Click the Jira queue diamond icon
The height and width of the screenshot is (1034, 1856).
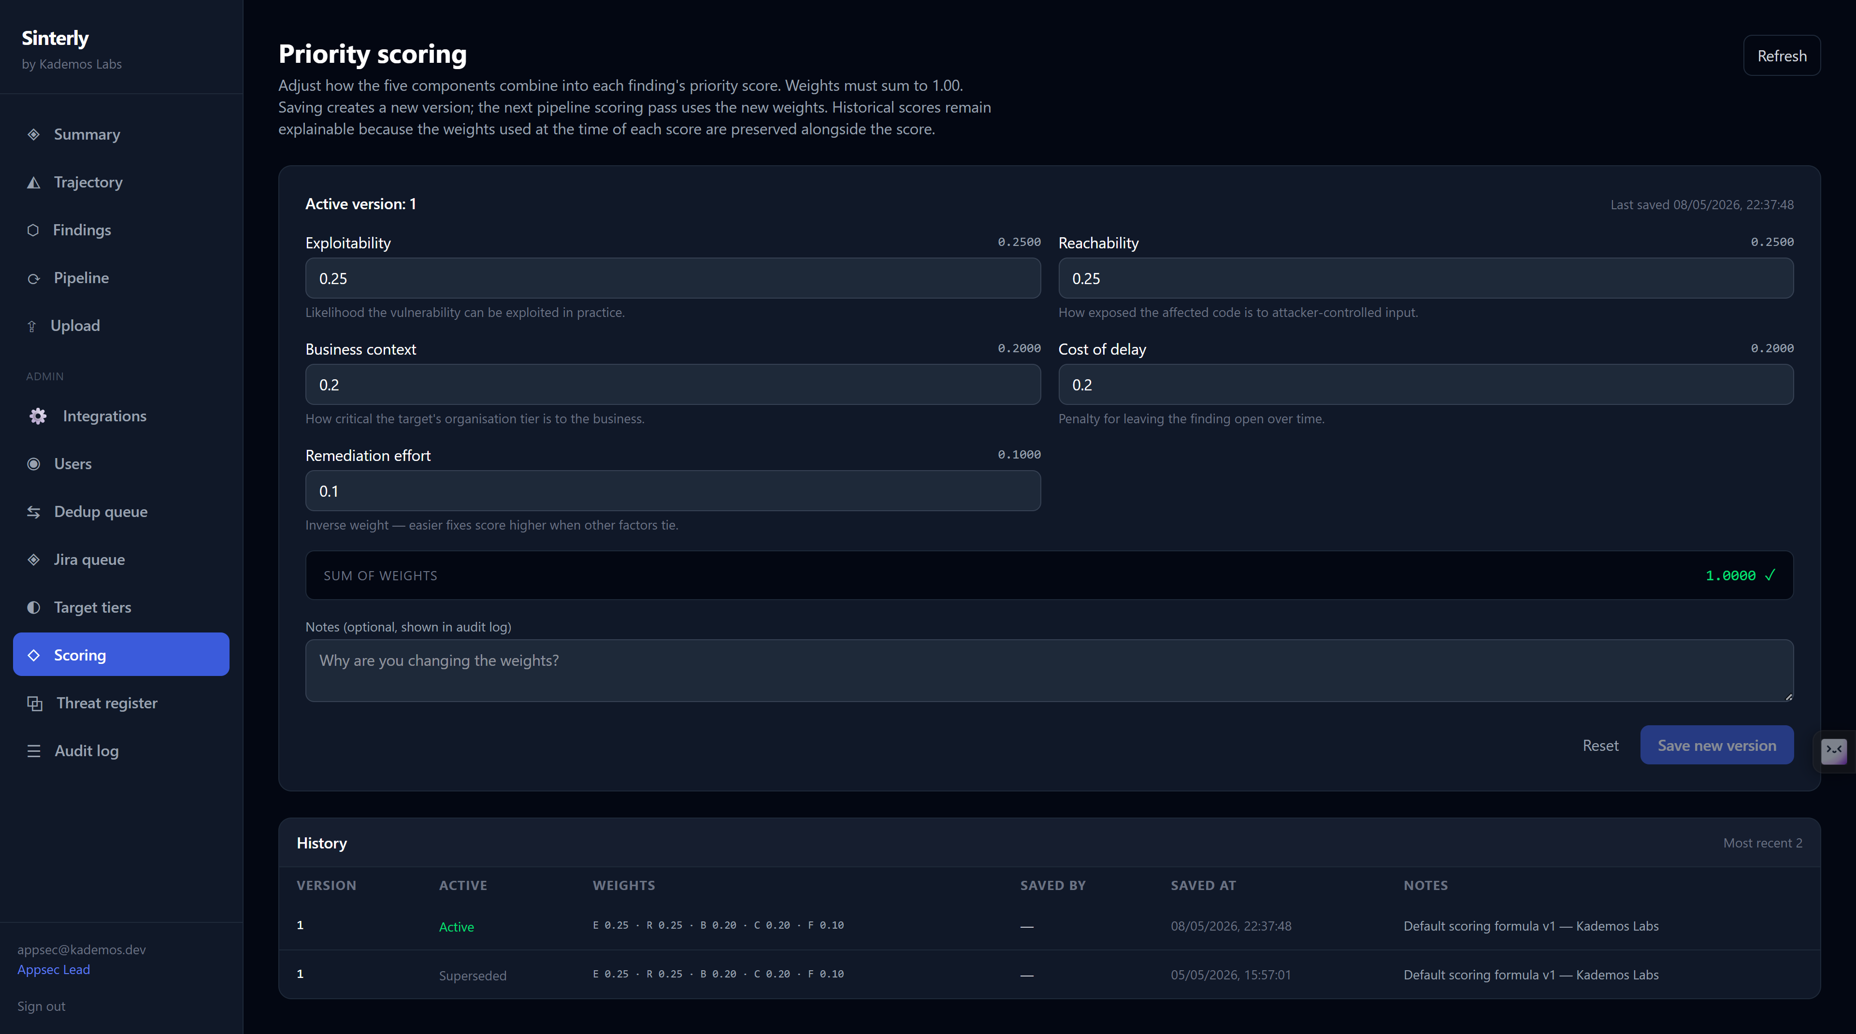click(33, 560)
